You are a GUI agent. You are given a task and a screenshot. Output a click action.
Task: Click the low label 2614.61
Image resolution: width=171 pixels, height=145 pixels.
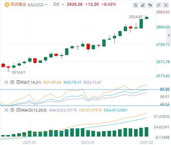coord(18,72)
